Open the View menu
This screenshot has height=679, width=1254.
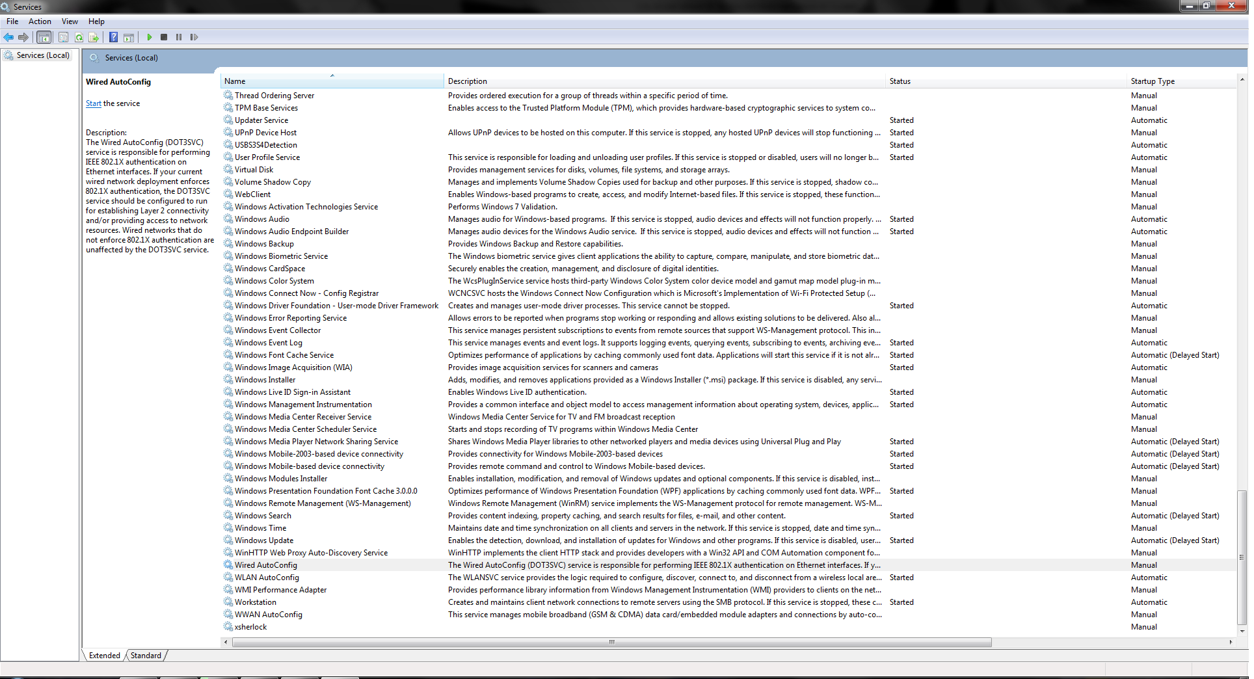click(x=70, y=21)
